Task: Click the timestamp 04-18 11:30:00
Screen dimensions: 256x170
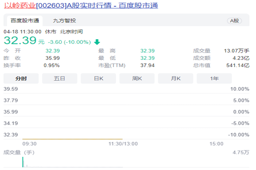Action: pyautogui.click(x=23, y=31)
